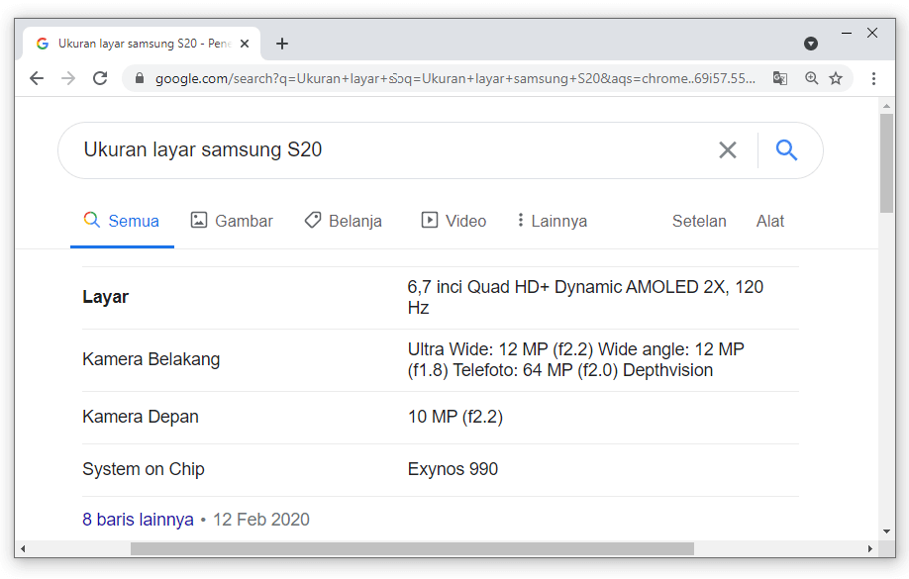
Task: Close the Chrome window
Action: (x=872, y=33)
